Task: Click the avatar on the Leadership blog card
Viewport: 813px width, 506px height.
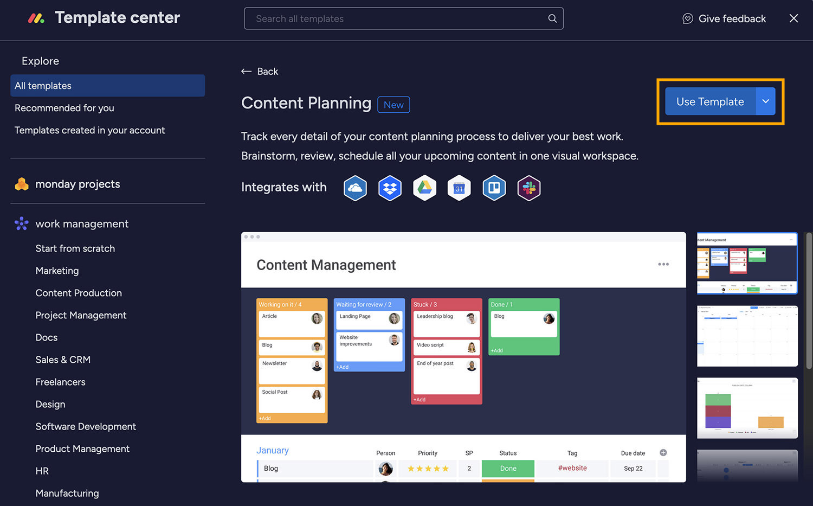Action: click(472, 318)
